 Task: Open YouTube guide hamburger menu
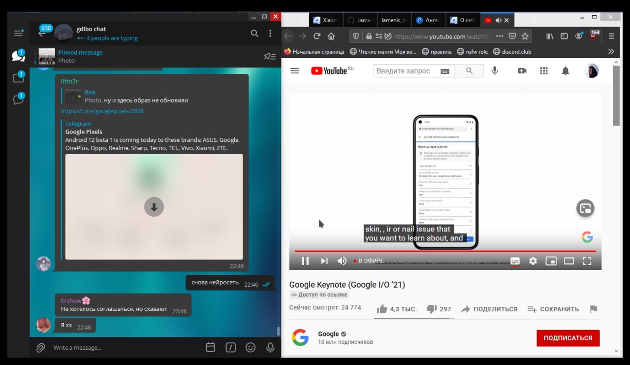coord(295,71)
